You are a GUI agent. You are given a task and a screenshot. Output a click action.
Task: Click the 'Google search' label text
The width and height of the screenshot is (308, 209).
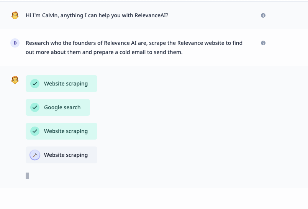62,107
